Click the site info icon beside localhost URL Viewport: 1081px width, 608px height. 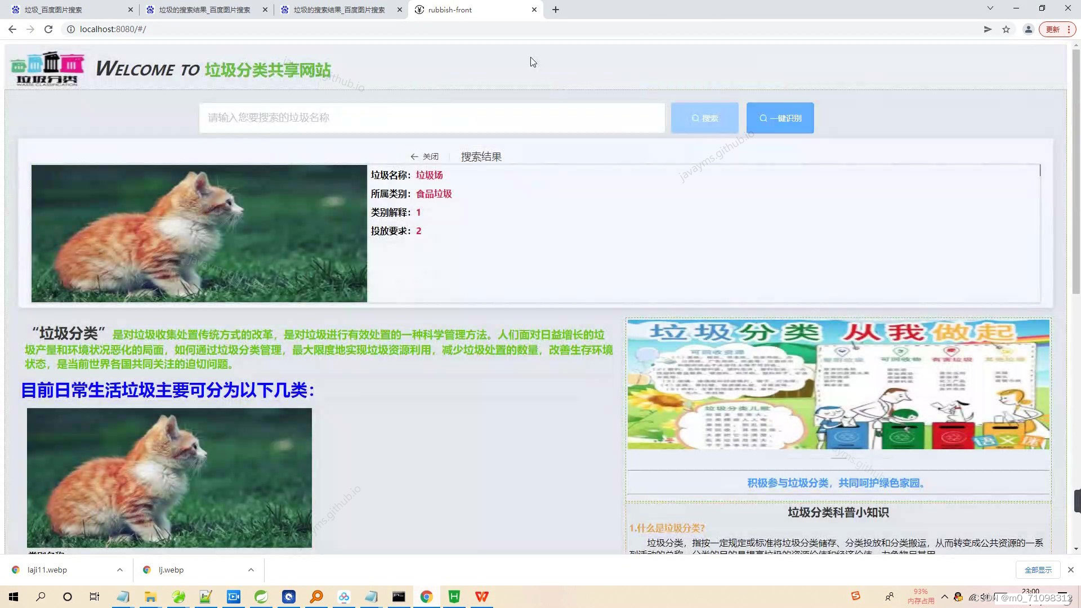click(71, 29)
